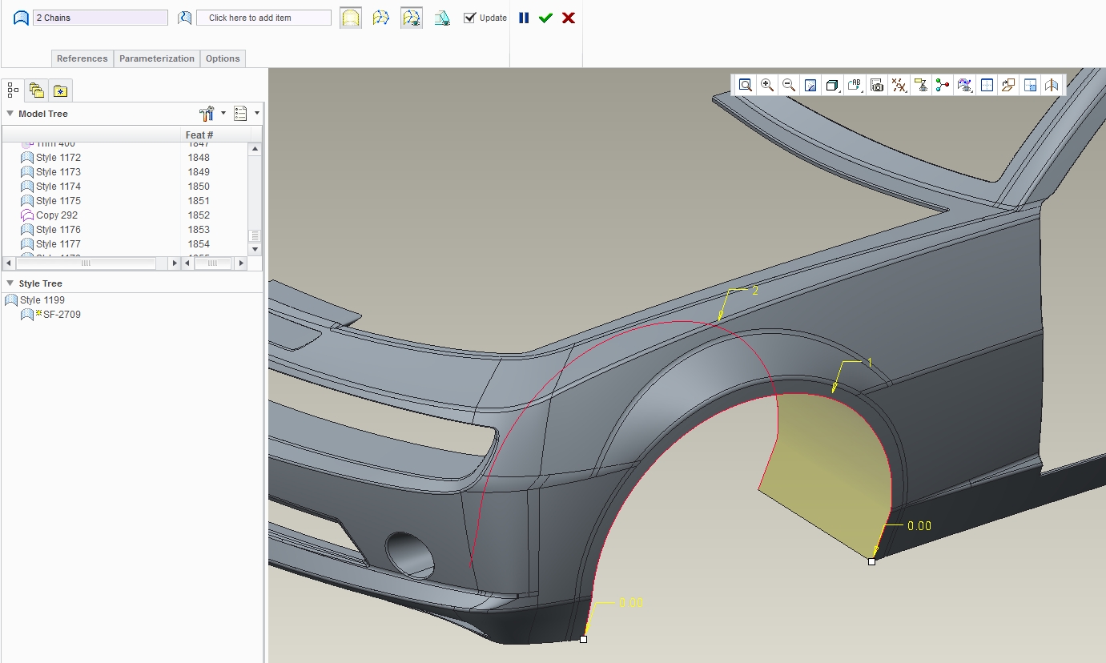
Task: Click the Repaint icon
Action: pyautogui.click(x=810, y=85)
